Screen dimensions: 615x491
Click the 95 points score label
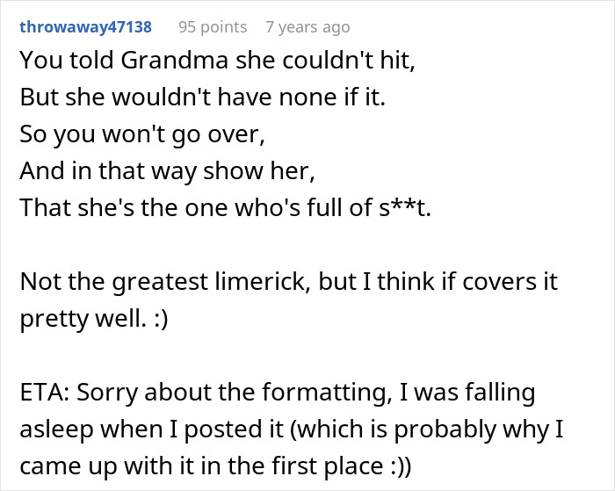pos(213,27)
